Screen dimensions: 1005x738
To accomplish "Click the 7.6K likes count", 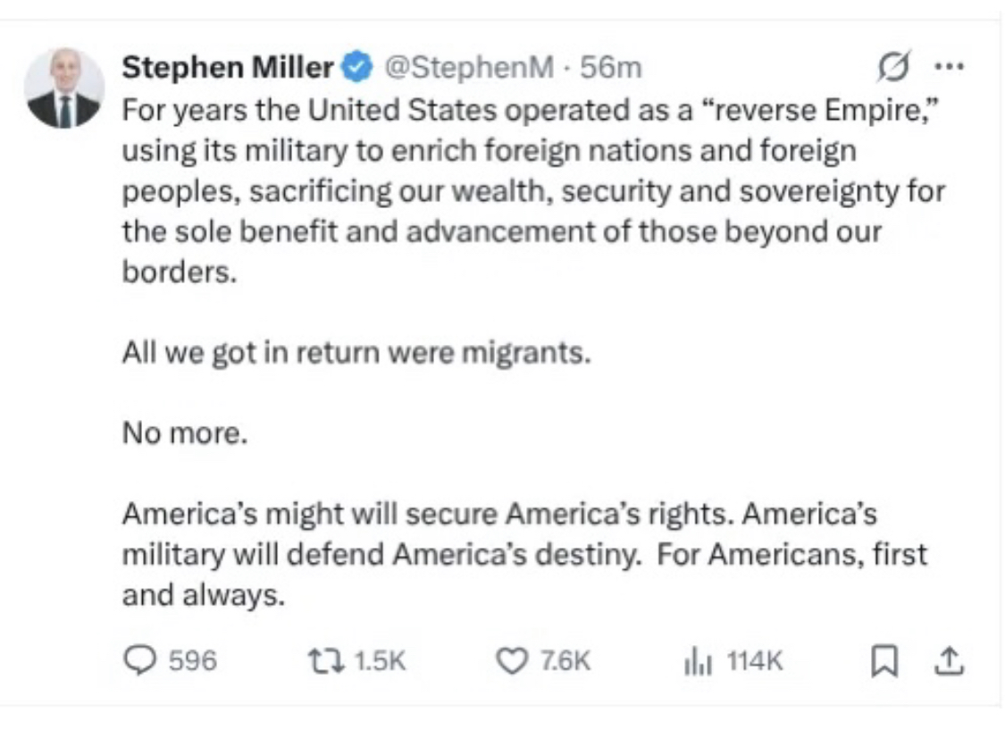I will 565,661.
